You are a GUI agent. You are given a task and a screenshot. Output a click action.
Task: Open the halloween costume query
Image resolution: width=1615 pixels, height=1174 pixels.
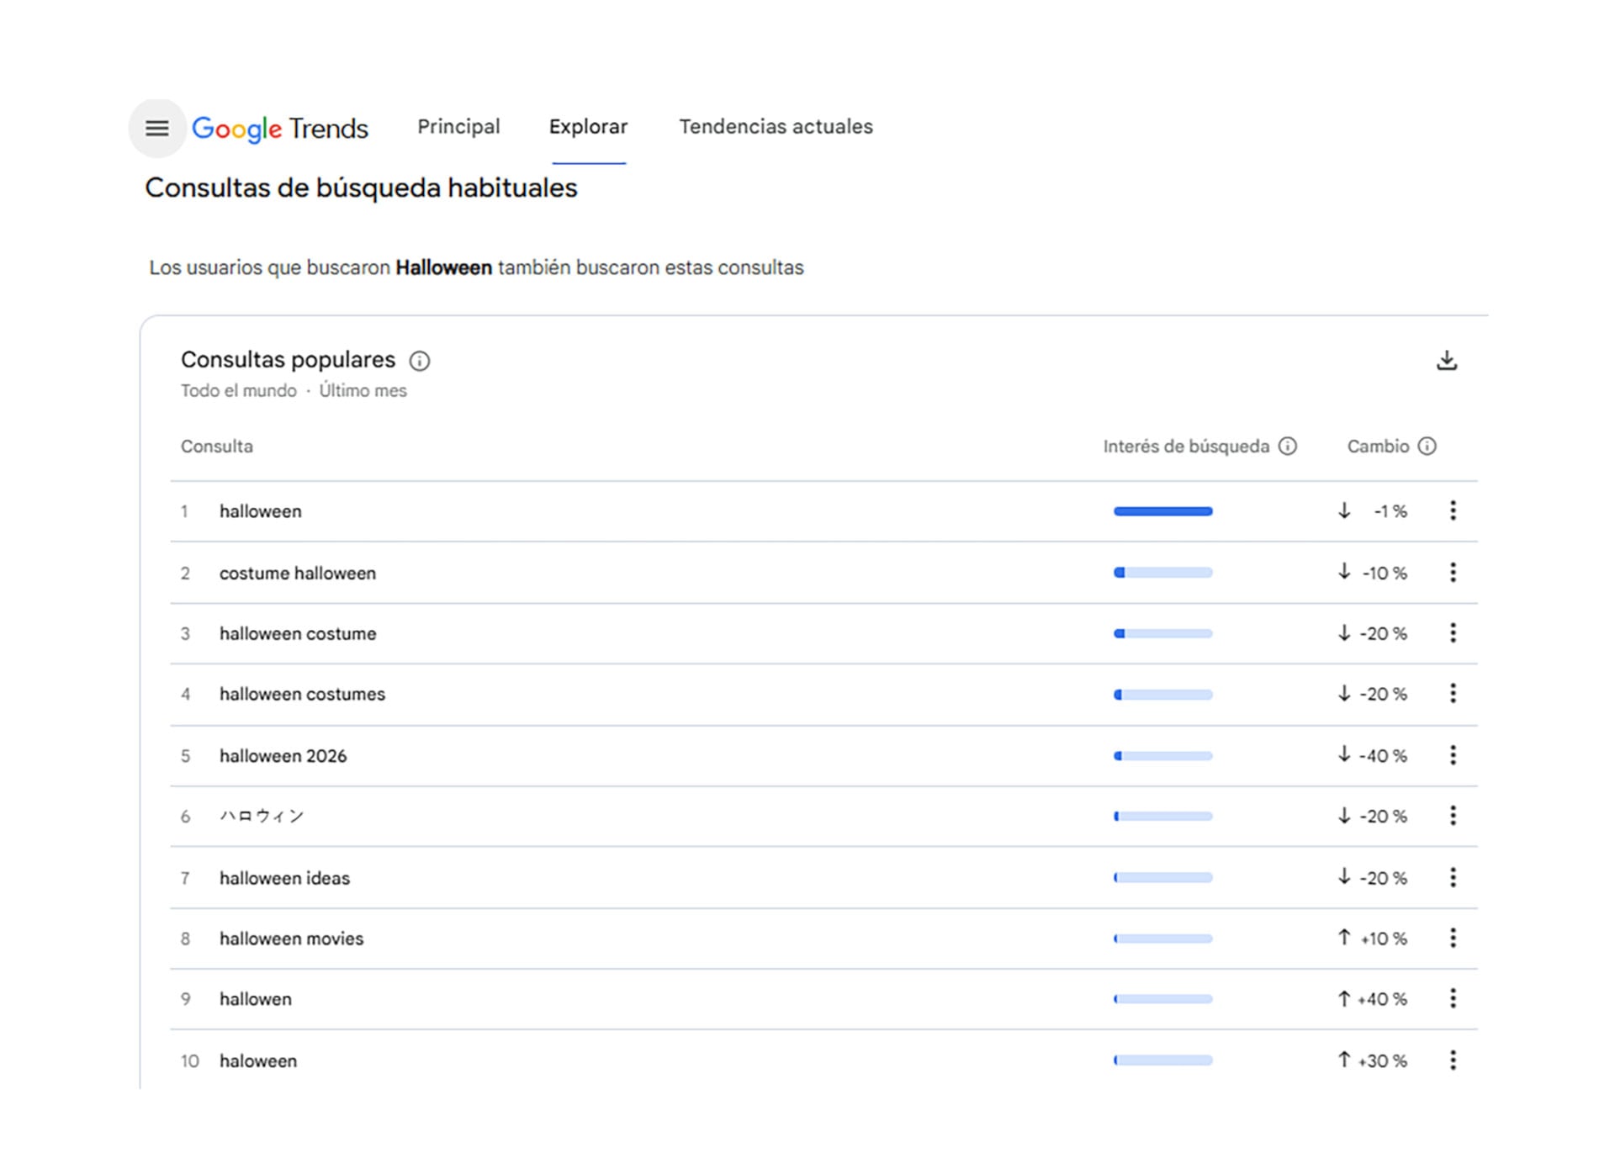coord(298,634)
